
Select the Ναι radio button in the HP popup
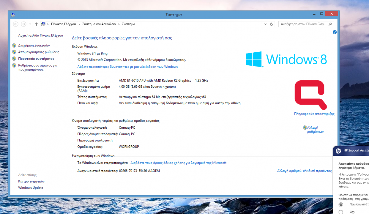pyautogui.click(x=341, y=204)
